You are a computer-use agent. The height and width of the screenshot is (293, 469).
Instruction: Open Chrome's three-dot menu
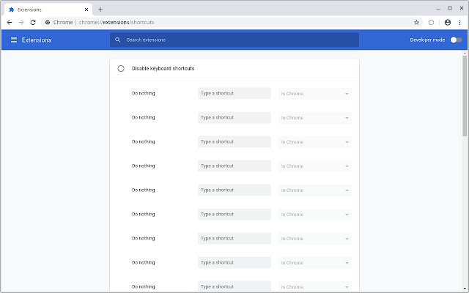pyautogui.click(x=459, y=23)
